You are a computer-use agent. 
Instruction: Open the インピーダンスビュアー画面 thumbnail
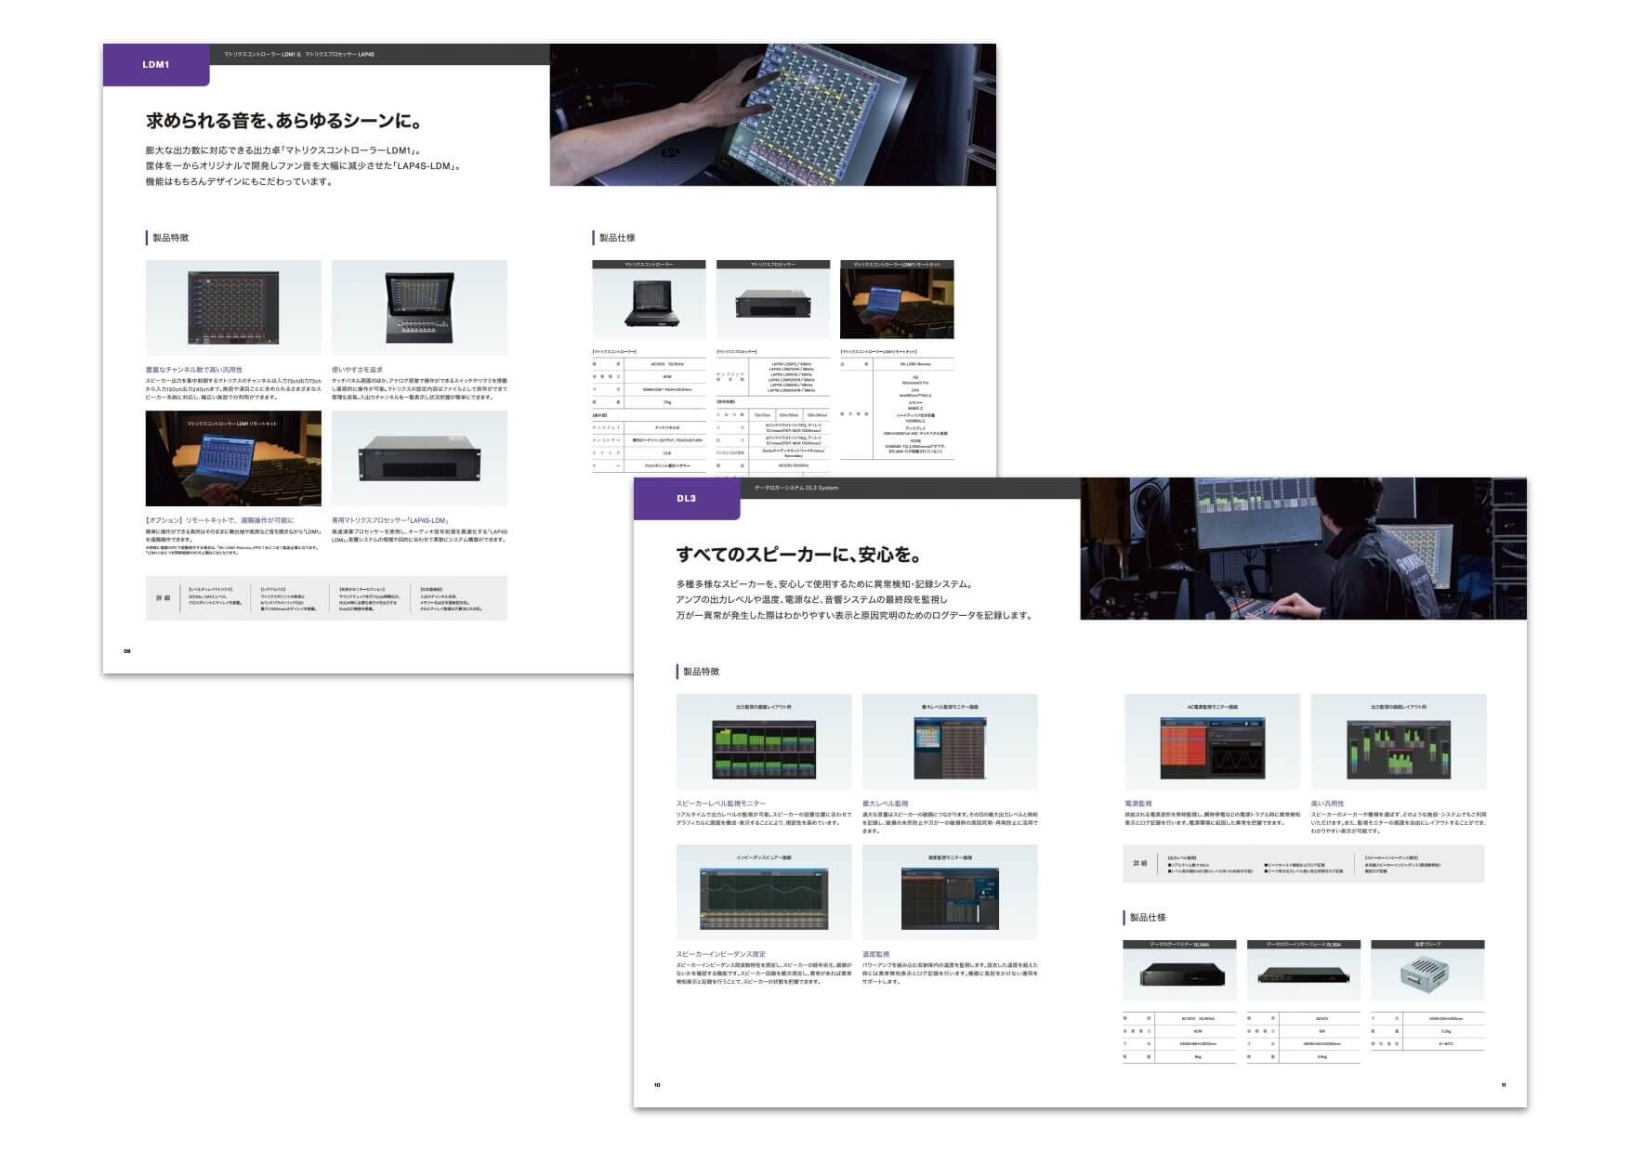click(764, 892)
